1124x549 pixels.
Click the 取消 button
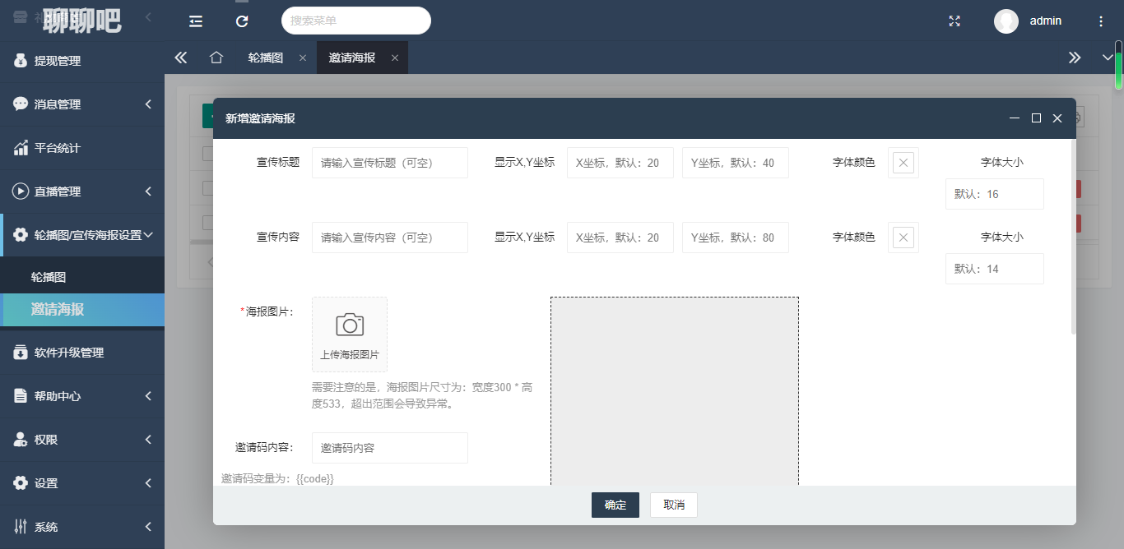coord(674,505)
